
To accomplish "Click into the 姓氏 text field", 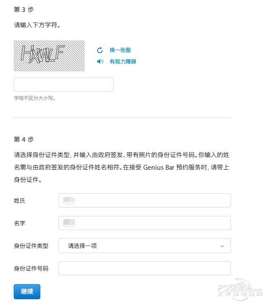I will pyautogui.click(x=145, y=200).
